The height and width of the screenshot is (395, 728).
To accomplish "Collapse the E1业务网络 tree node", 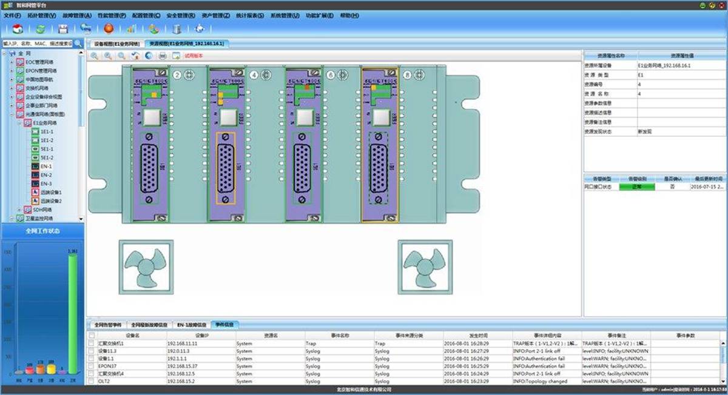I will click(x=19, y=122).
